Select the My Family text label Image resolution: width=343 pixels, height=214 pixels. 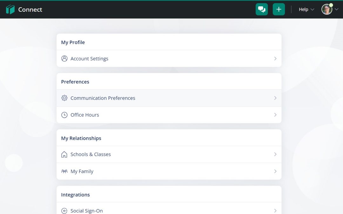82,171
